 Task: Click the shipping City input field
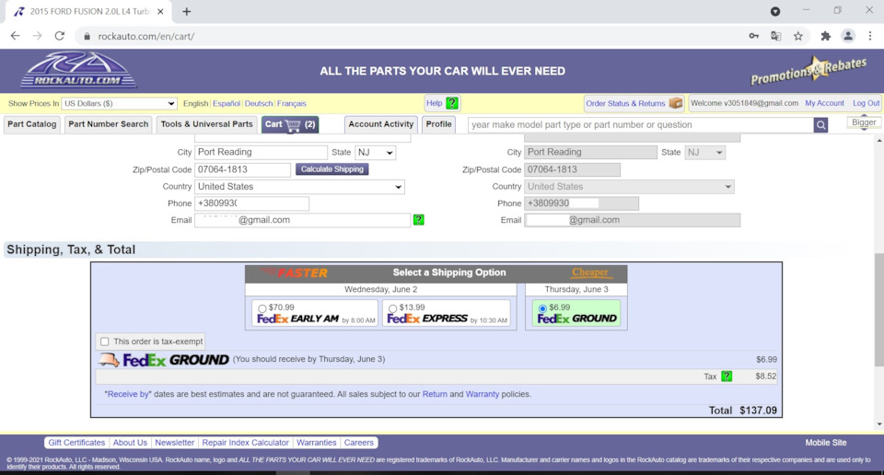(x=261, y=152)
